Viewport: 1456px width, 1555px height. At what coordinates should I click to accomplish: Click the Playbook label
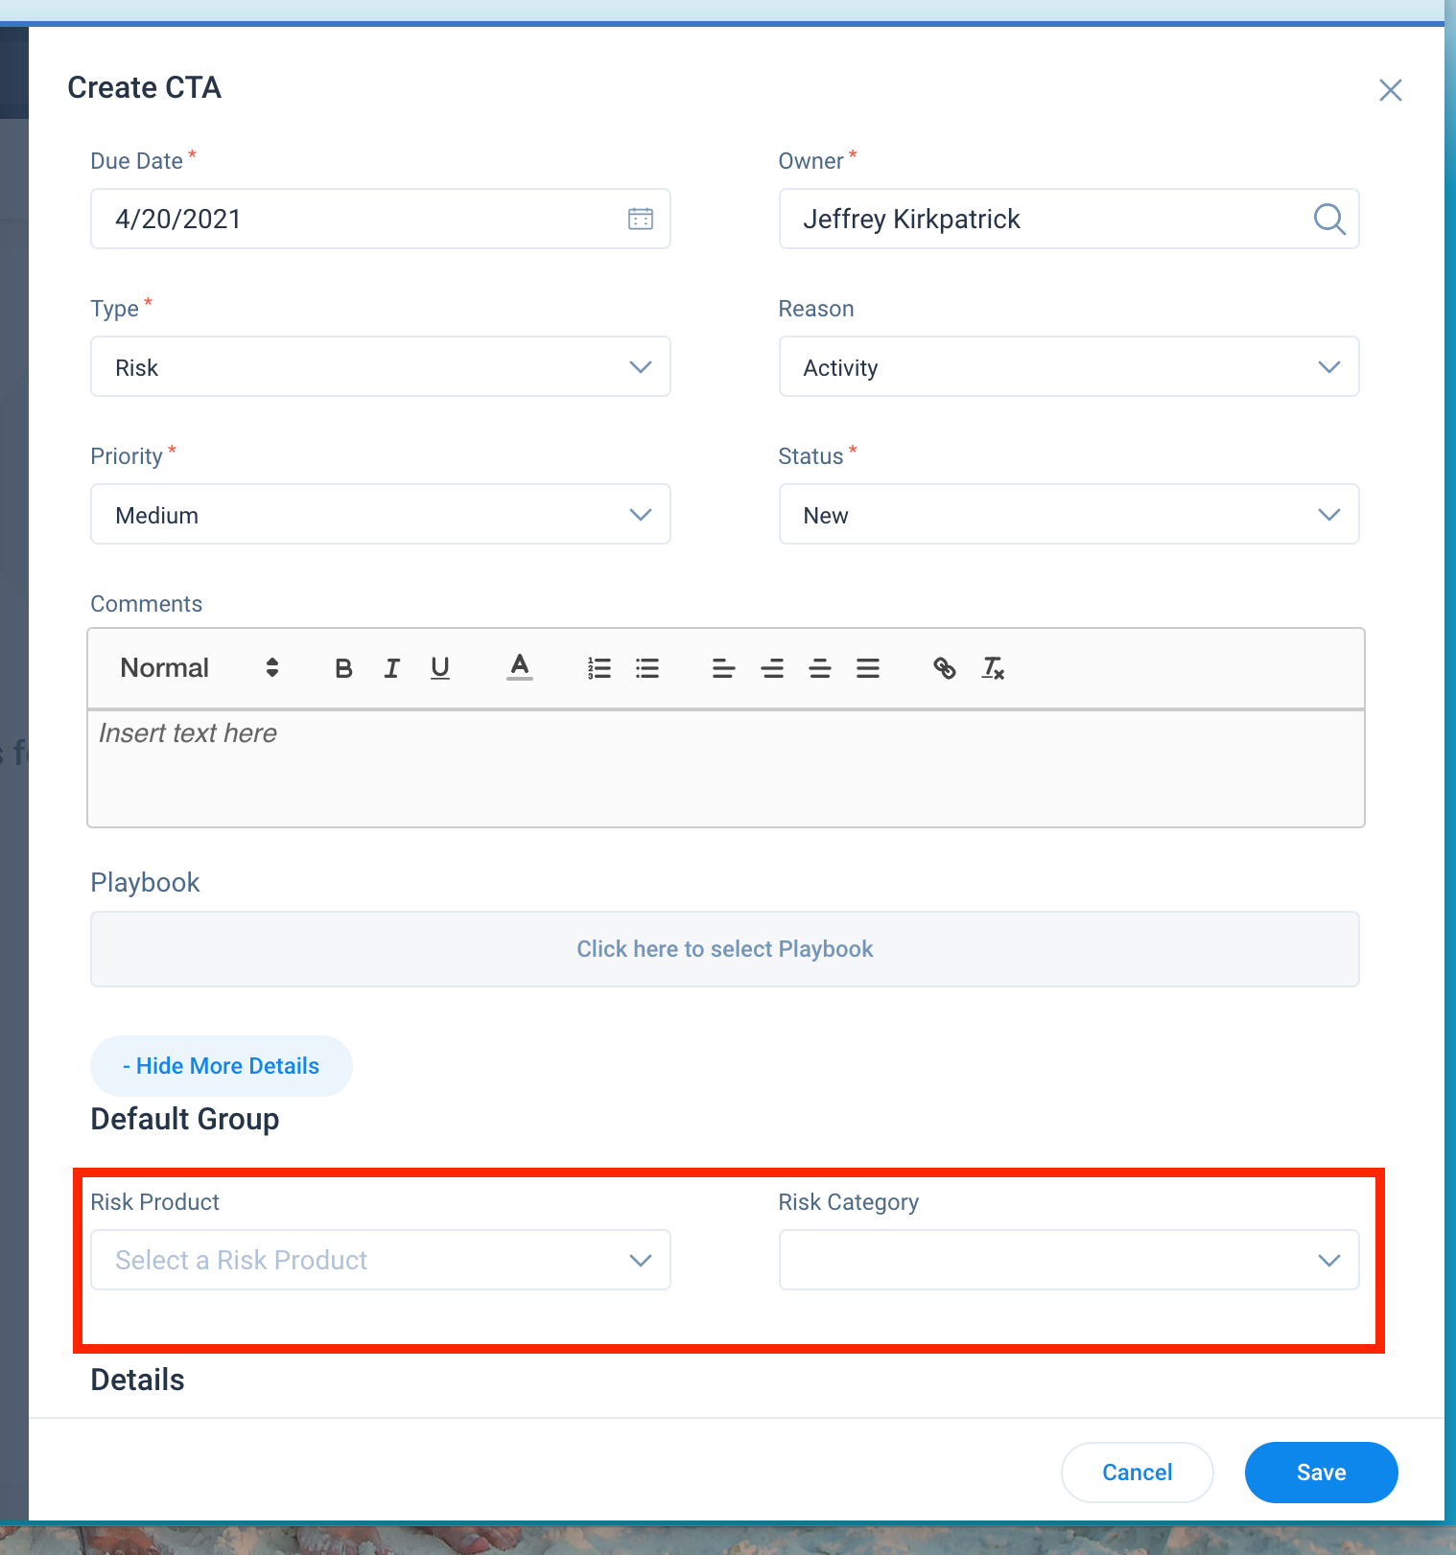(146, 882)
